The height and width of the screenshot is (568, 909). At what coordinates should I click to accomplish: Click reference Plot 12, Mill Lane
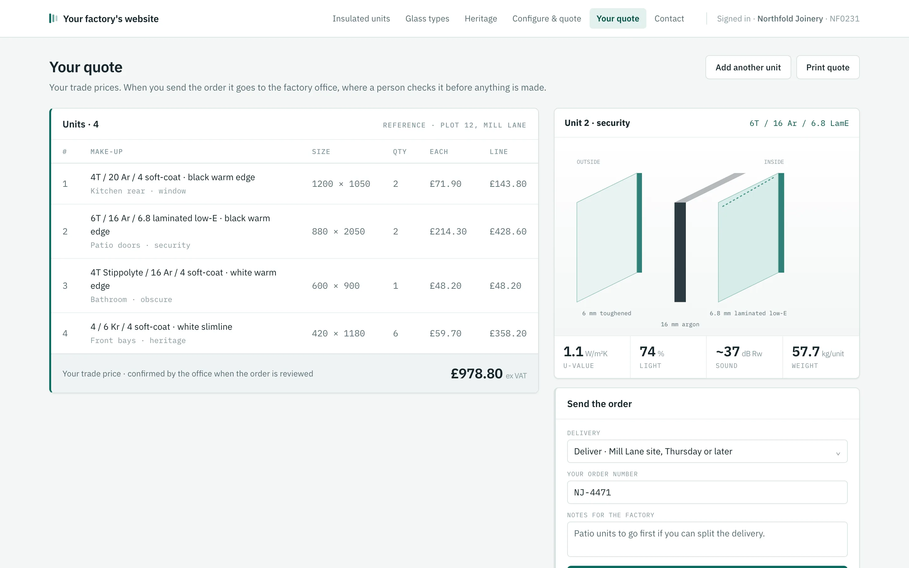(483, 125)
